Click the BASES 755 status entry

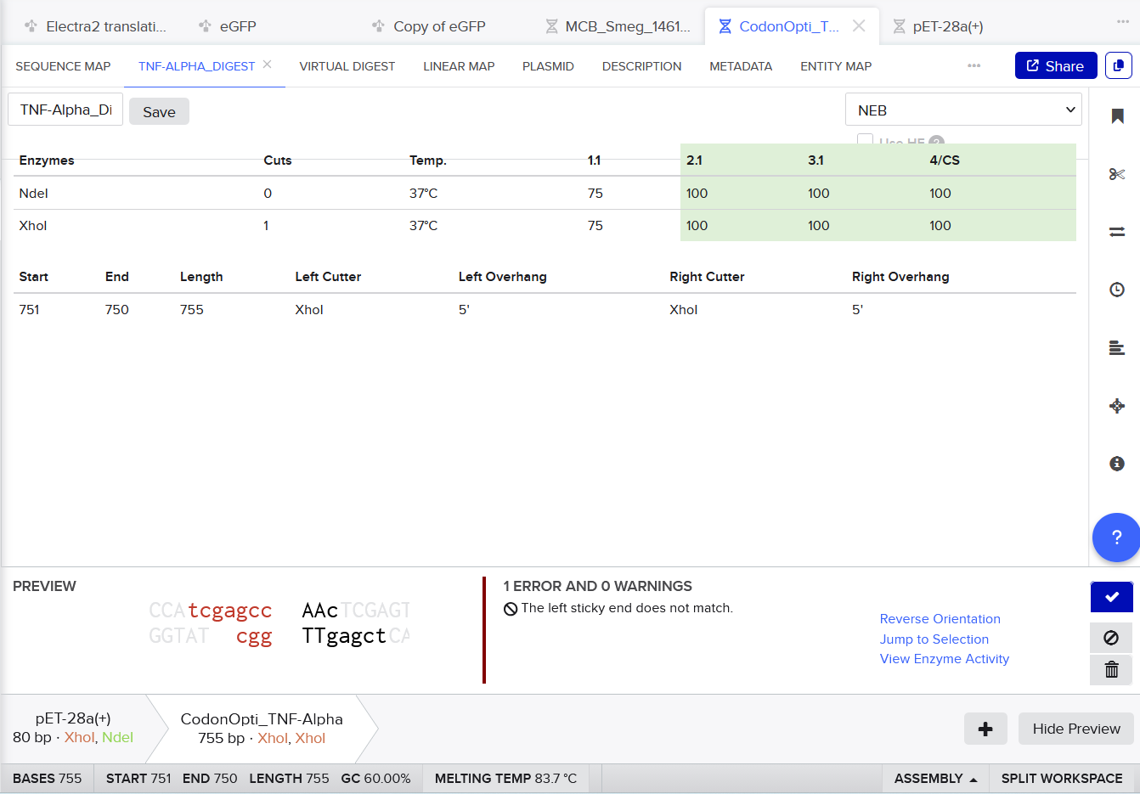[x=48, y=779]
